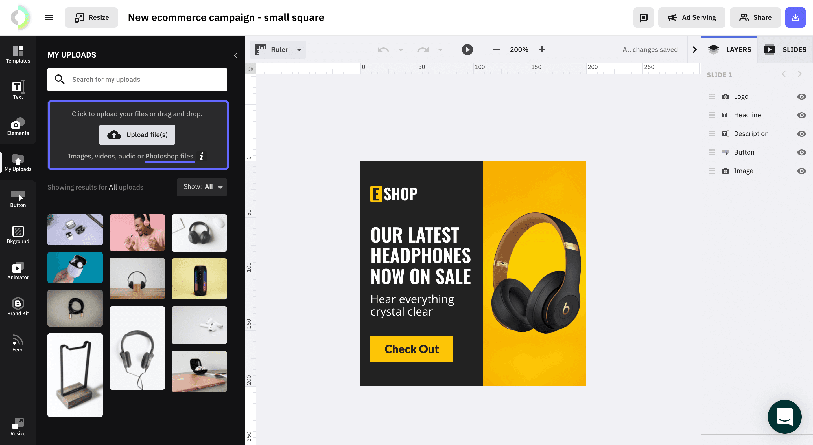Open the Show: All filter dropdown
Screen dimensions: 813x445
tap(202, 187)
